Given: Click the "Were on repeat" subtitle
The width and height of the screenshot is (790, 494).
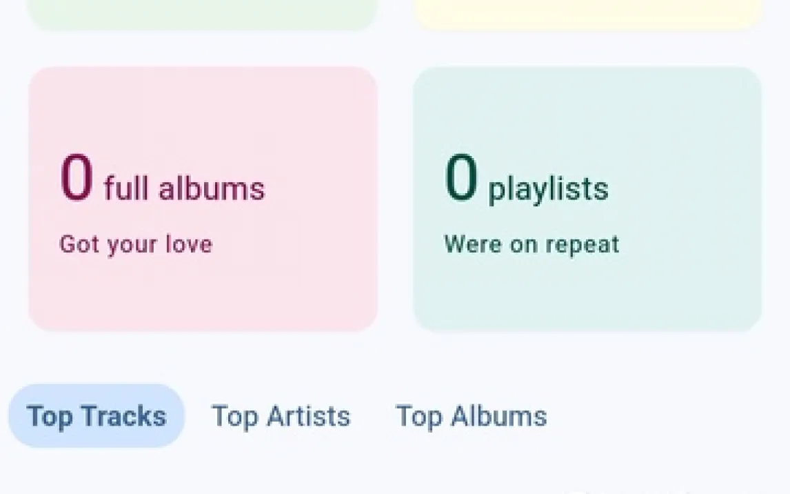Looking at the screenshot, I should (531, 244).
